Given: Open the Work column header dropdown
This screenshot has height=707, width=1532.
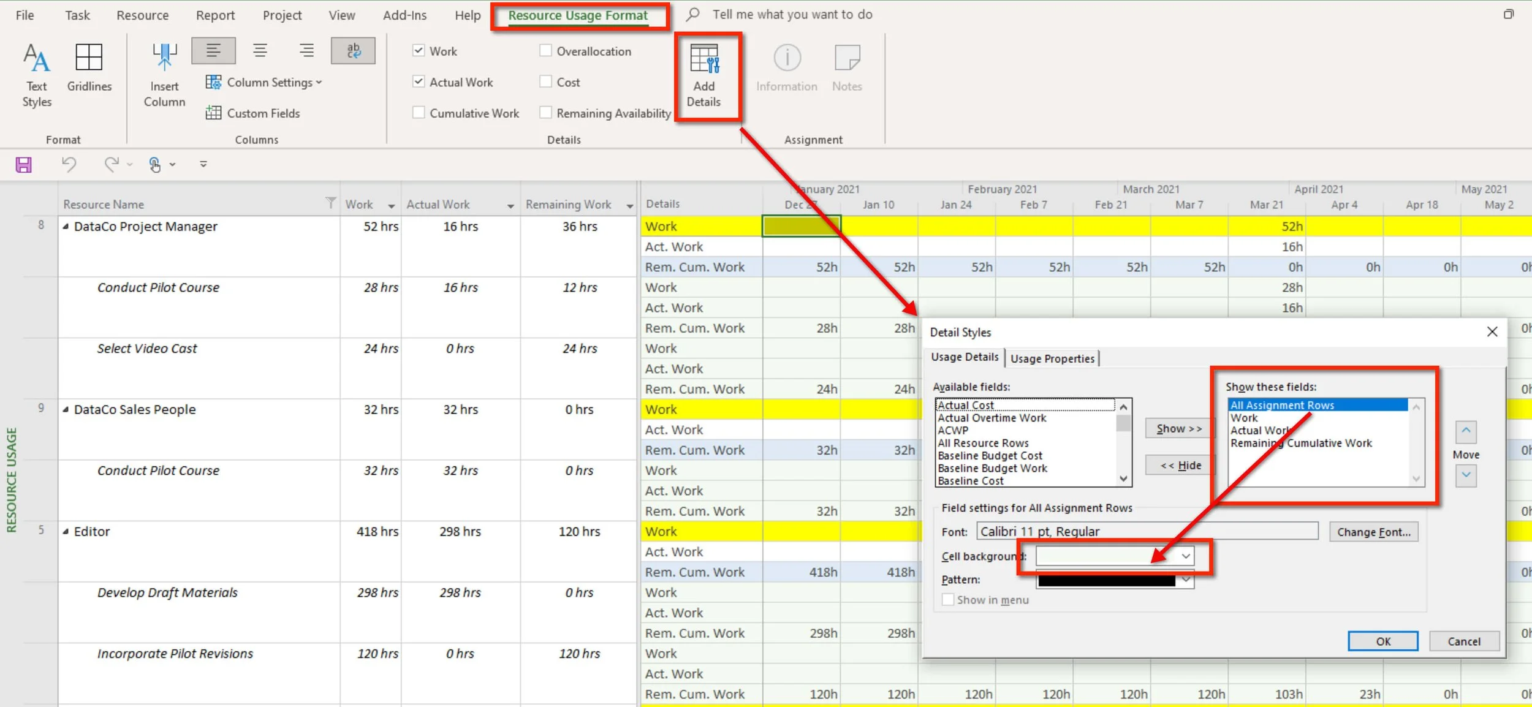Looking at the screenshot, I should [x=392, y=206].
